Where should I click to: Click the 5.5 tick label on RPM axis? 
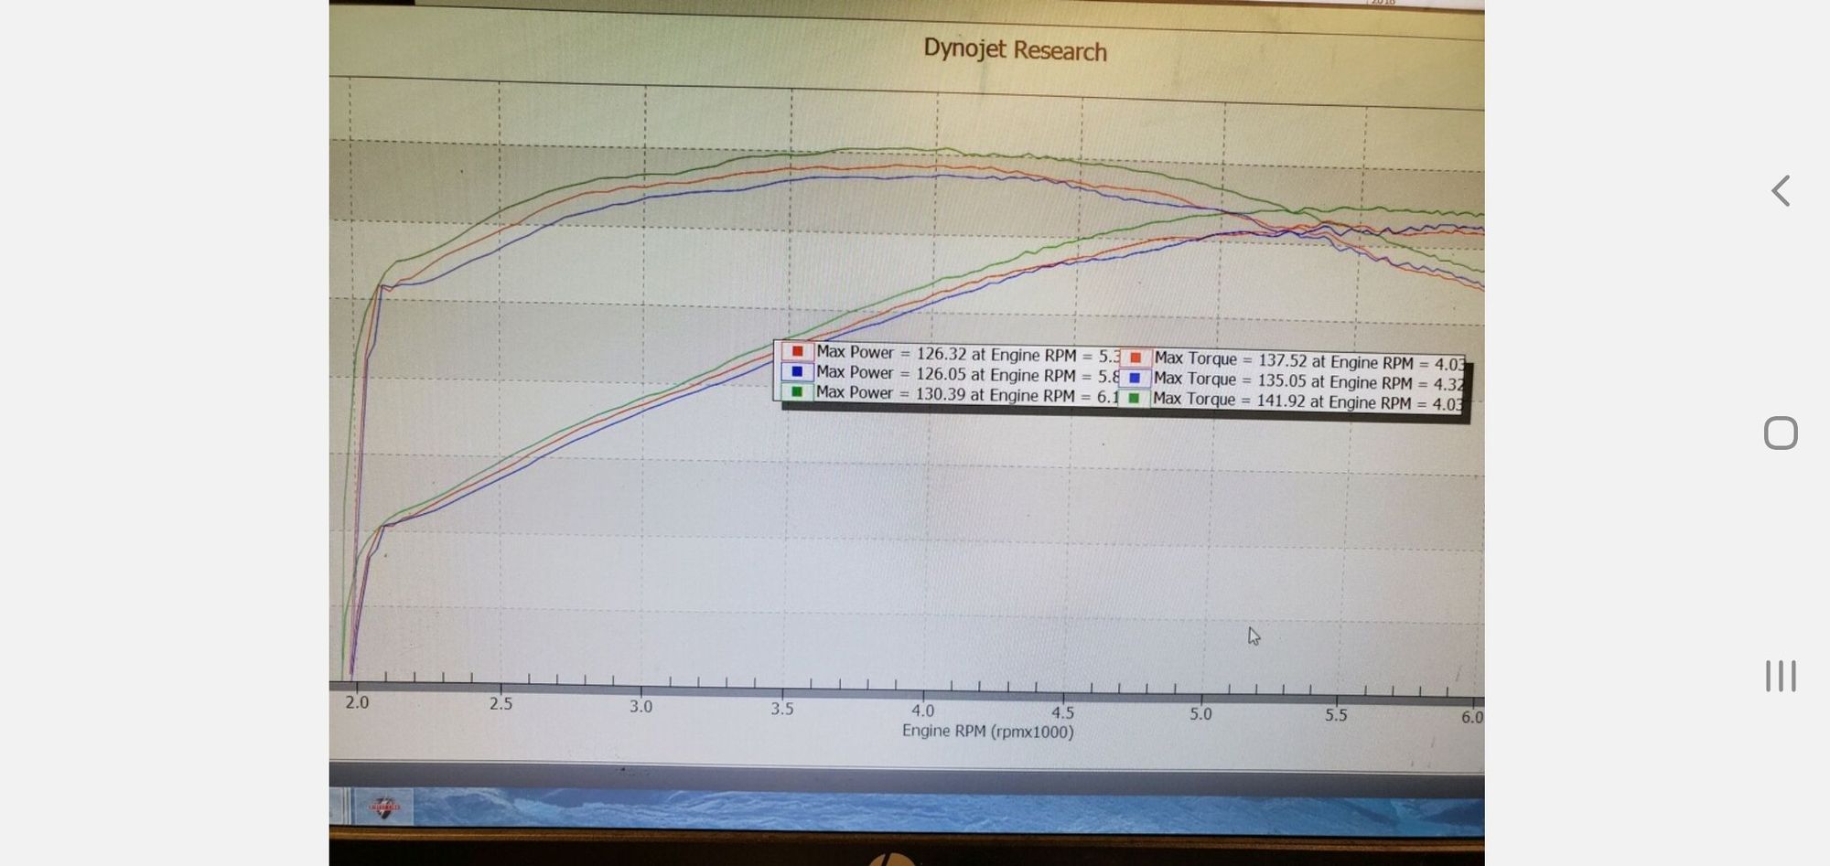(1336, 715)
